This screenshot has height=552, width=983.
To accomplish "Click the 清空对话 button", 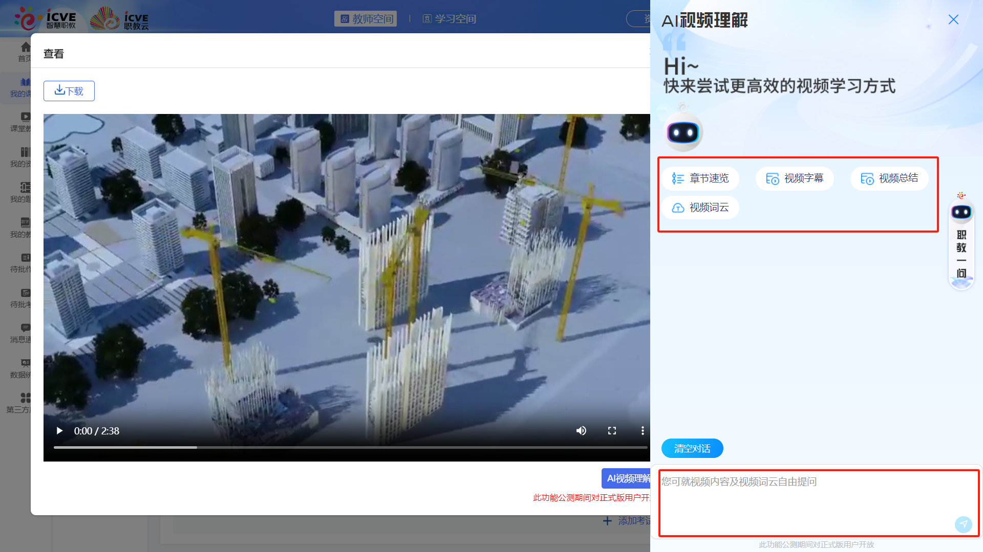I will (x=692, y=448).
